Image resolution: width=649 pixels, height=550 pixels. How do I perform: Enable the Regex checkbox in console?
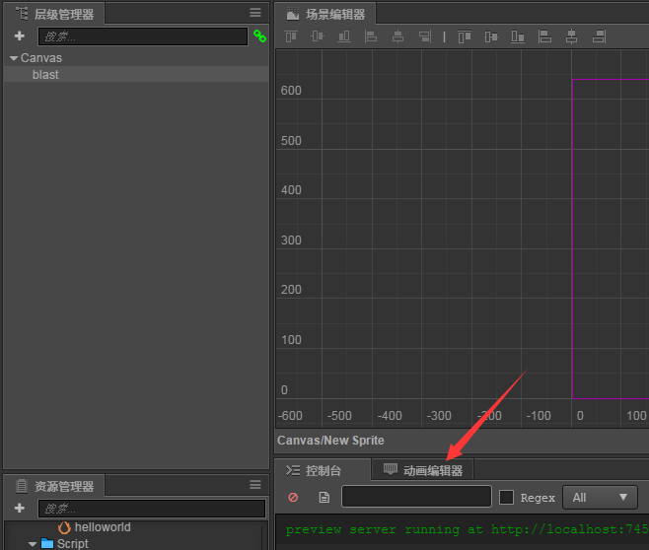[x=506, y=497]
